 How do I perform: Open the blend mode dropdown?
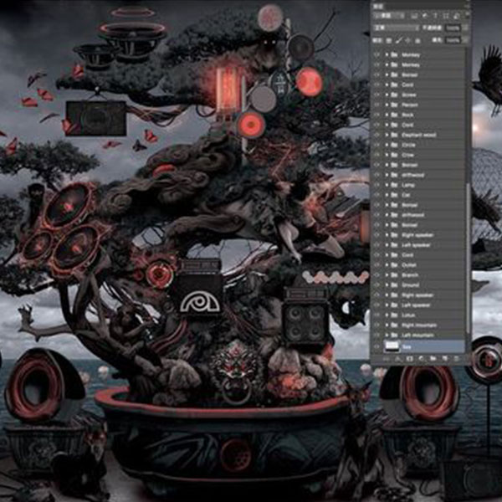(397, 28)
